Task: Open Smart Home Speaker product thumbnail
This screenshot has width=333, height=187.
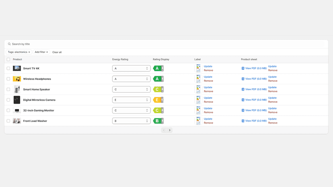Action: (17, 89)
